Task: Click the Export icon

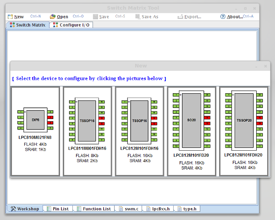Action: (180, 17)
